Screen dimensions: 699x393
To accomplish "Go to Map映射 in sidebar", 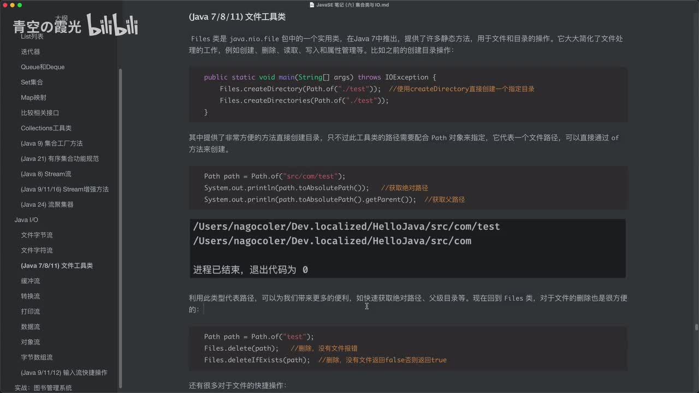I will 33,97.
